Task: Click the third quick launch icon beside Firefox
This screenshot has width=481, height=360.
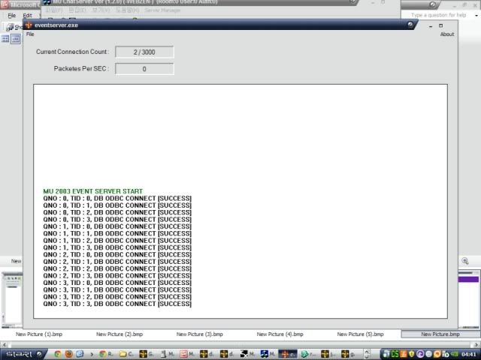Action: [x=79, y=354]
